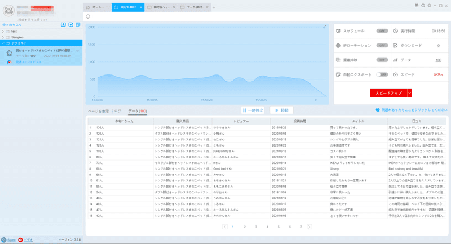Click the 高速スクレイピング link
Image resolution: width=451 pixels, height=244 pixels.
pyautogui.click(x=29, y=62)
